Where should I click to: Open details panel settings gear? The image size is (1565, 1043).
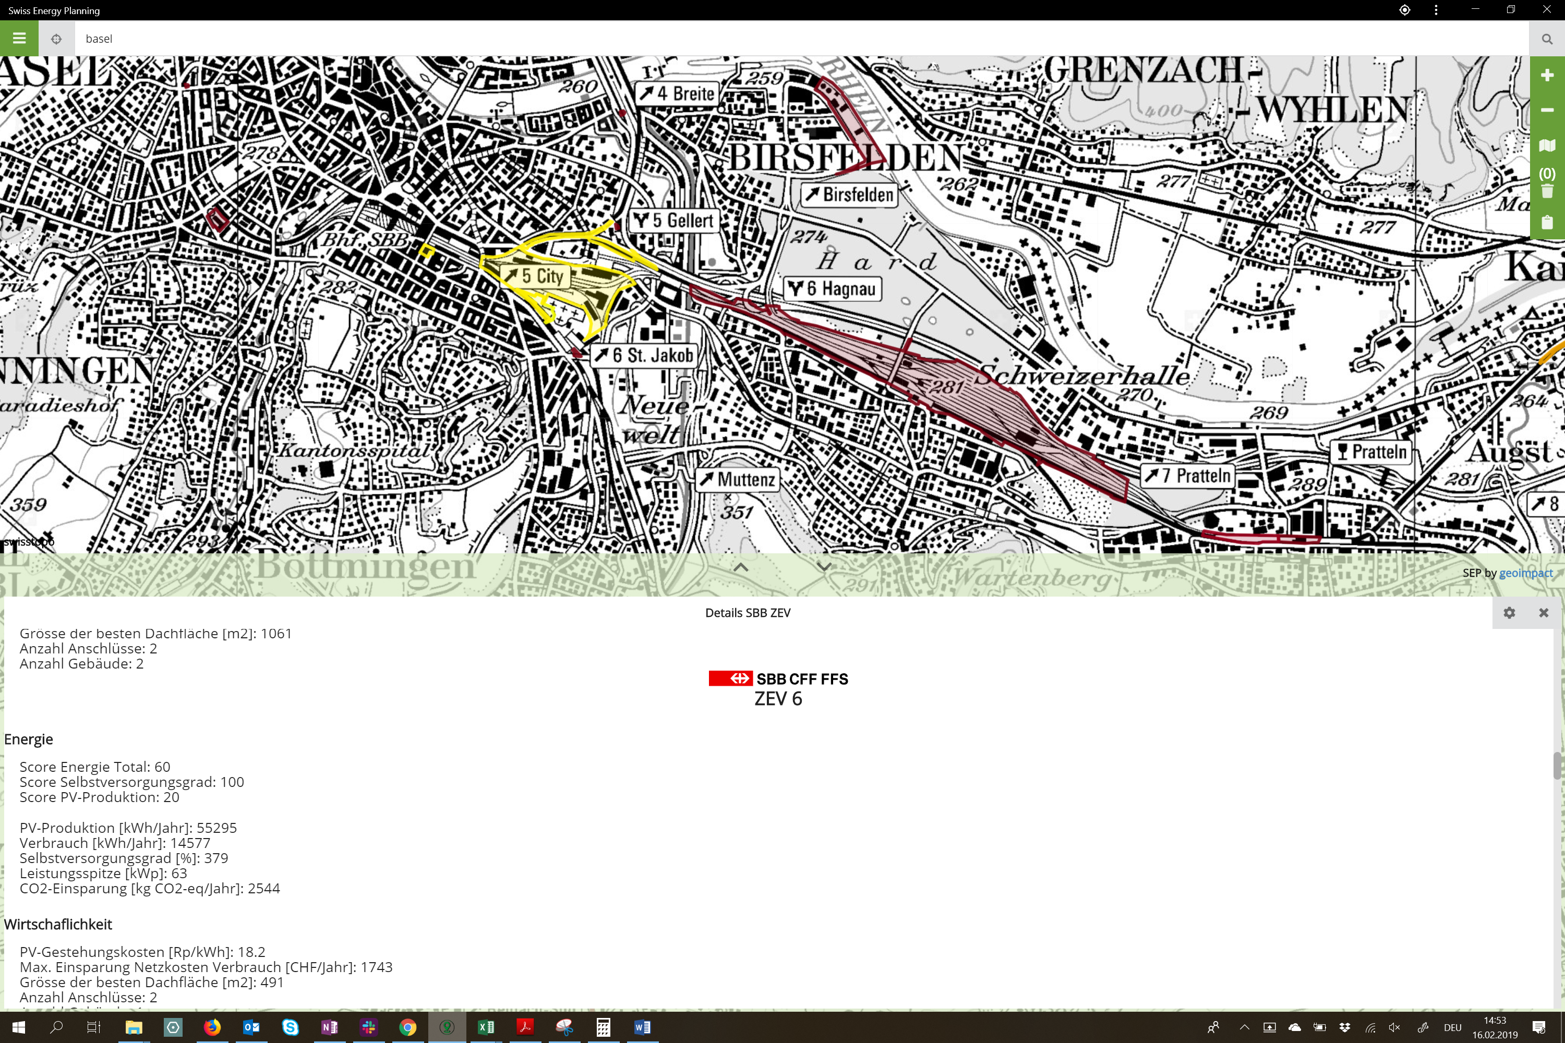[1509, 613]
